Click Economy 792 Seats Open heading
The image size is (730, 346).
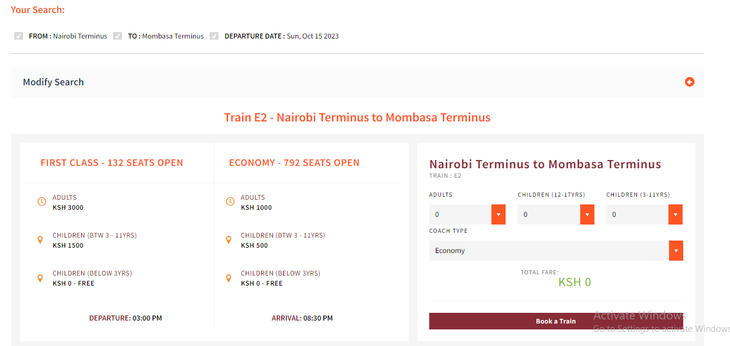click(294, 162)
